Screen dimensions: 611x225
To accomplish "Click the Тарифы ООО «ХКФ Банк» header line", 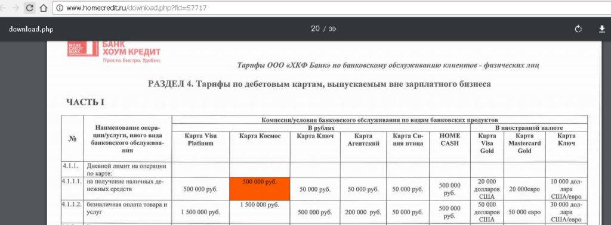I will click(388, 65).
